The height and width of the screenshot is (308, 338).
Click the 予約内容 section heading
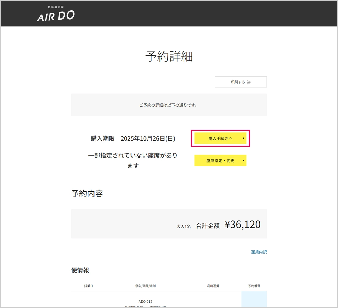pyautogui.click(x=87, y=194)
